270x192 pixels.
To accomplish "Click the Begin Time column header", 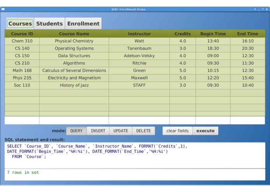I will click(213, 34).
